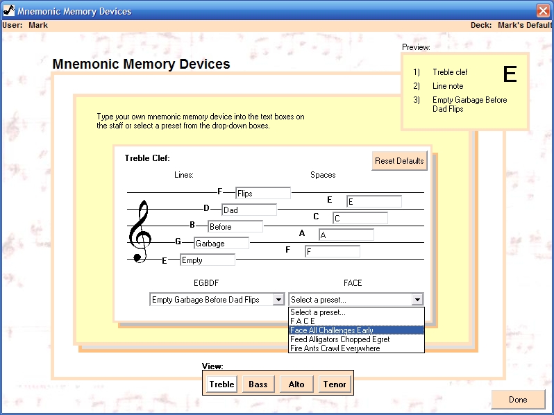Click the Reset Defaults button
Viewport: 554px width, 415px height.
(399, 161)
